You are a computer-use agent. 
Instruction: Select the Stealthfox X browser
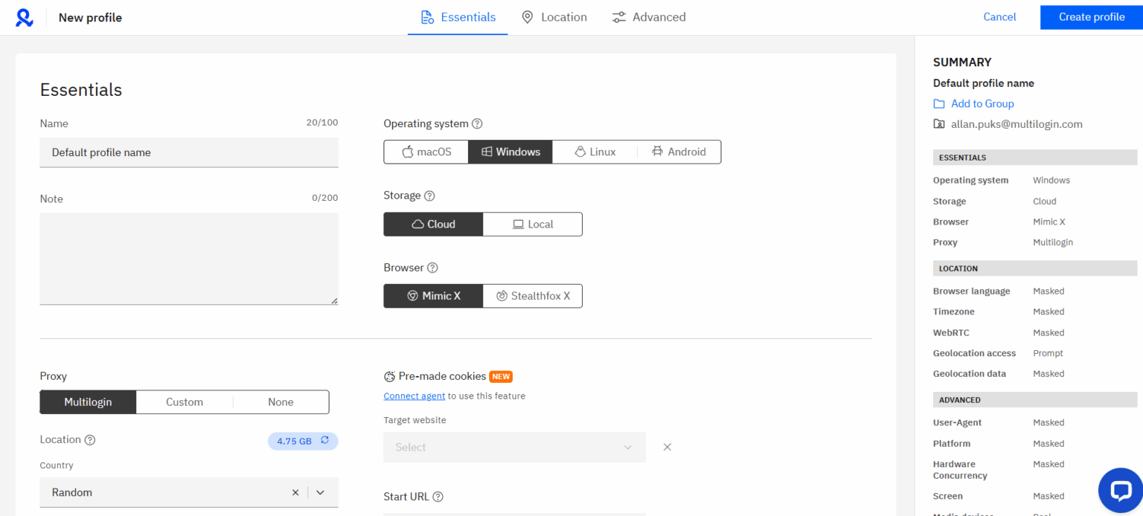(533, 295)
